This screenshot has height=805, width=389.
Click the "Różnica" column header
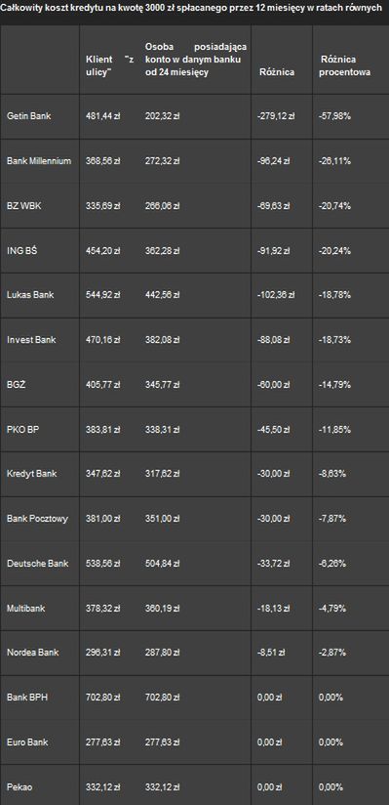tap(277, 72)
